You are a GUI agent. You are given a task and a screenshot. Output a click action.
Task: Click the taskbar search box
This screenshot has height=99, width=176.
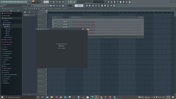pyautogui.click(x=20, y=97)
